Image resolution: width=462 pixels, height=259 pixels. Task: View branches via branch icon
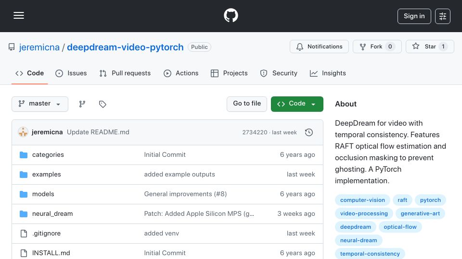tap(82, 104)
